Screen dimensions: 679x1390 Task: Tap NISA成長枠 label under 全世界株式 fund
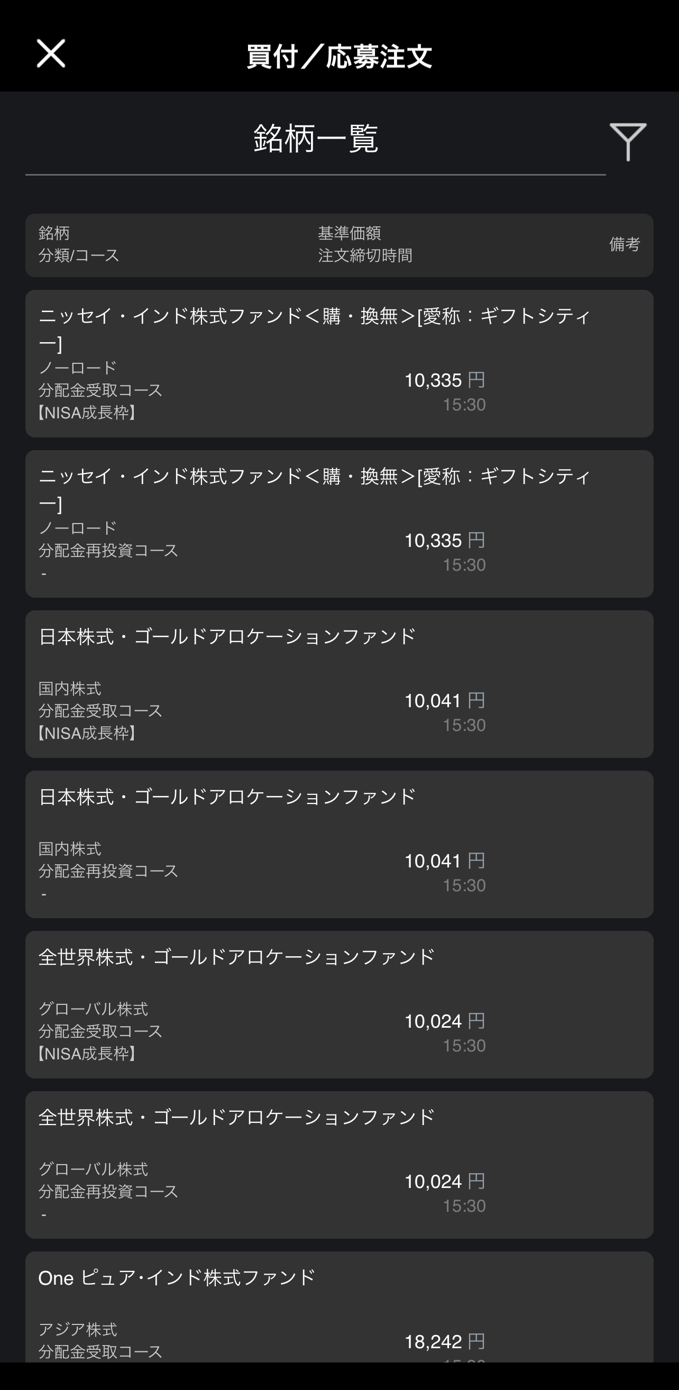coord(87,1054)
